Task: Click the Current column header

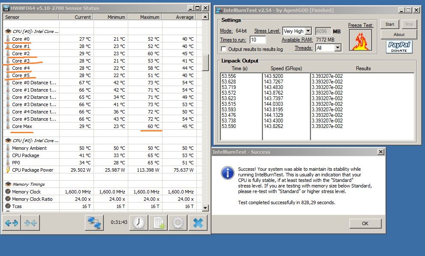Action: click(x=76, y=17)
